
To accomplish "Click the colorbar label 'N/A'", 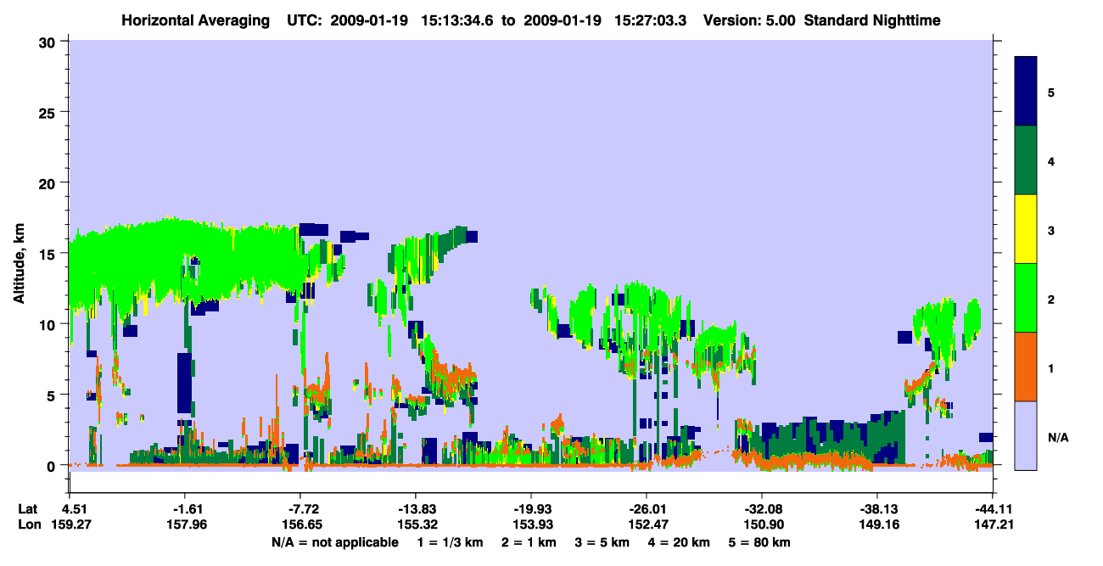I will click(1058, 437).
